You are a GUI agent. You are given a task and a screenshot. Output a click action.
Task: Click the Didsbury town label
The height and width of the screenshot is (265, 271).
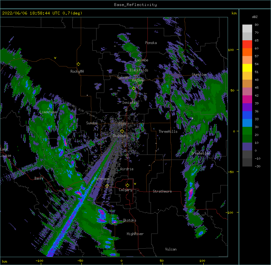pyautogui.click(x=121, y=136)
